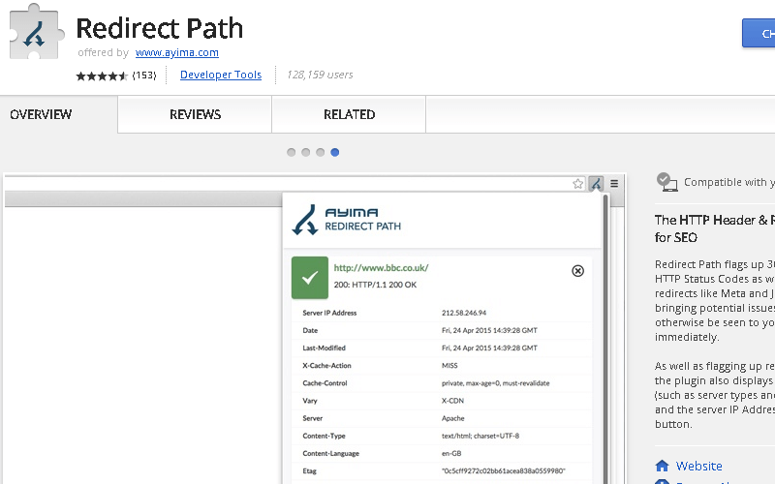Open the (153) reviews count

(144, 76)
